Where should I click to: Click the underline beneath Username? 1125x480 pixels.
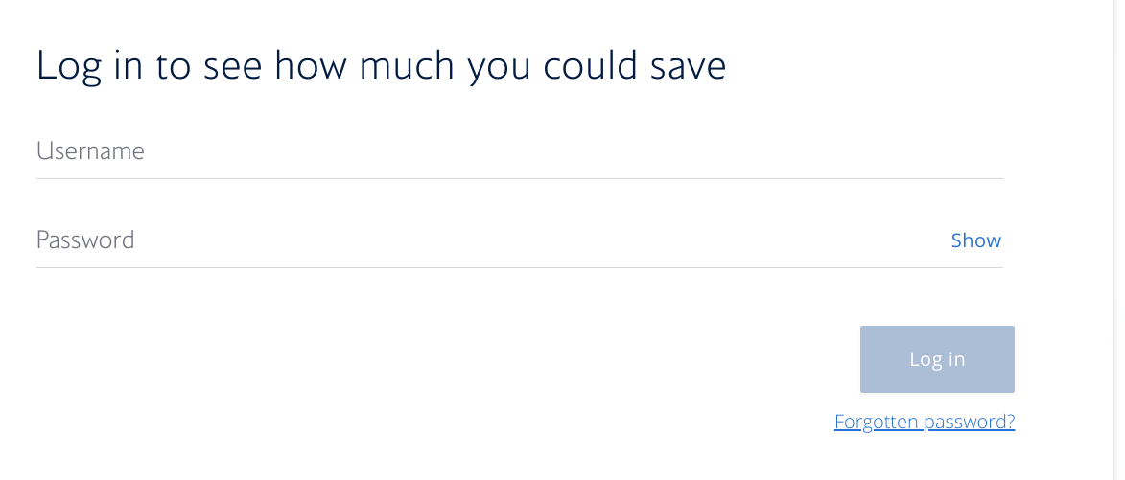coord(519,178)
